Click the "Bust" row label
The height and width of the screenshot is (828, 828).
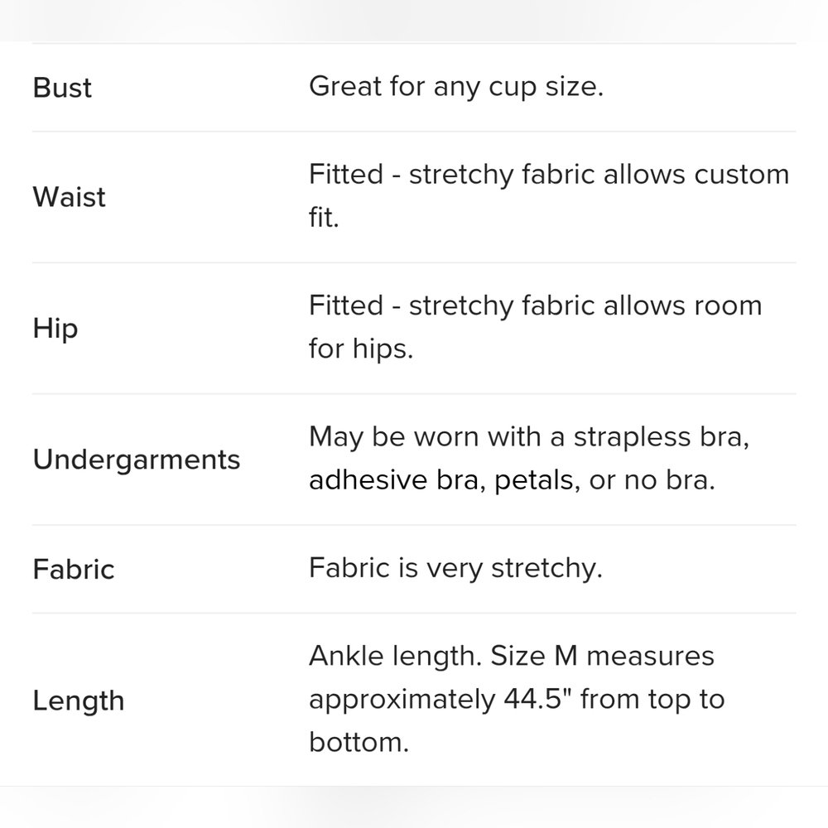(62, 88)
